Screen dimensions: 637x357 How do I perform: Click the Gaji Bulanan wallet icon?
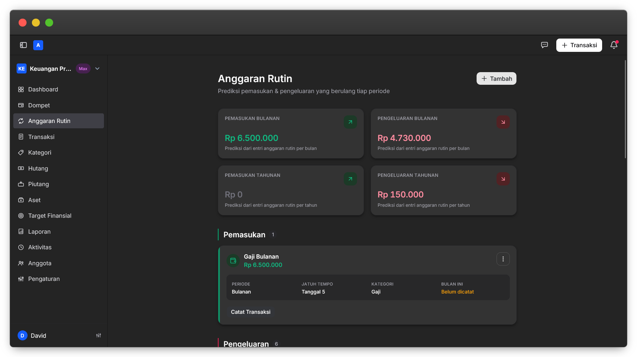pyautogui.click(x=233, y=261)
